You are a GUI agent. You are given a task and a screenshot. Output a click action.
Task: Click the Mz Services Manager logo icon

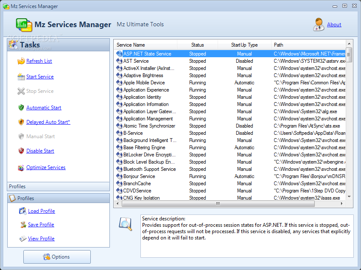24,25
